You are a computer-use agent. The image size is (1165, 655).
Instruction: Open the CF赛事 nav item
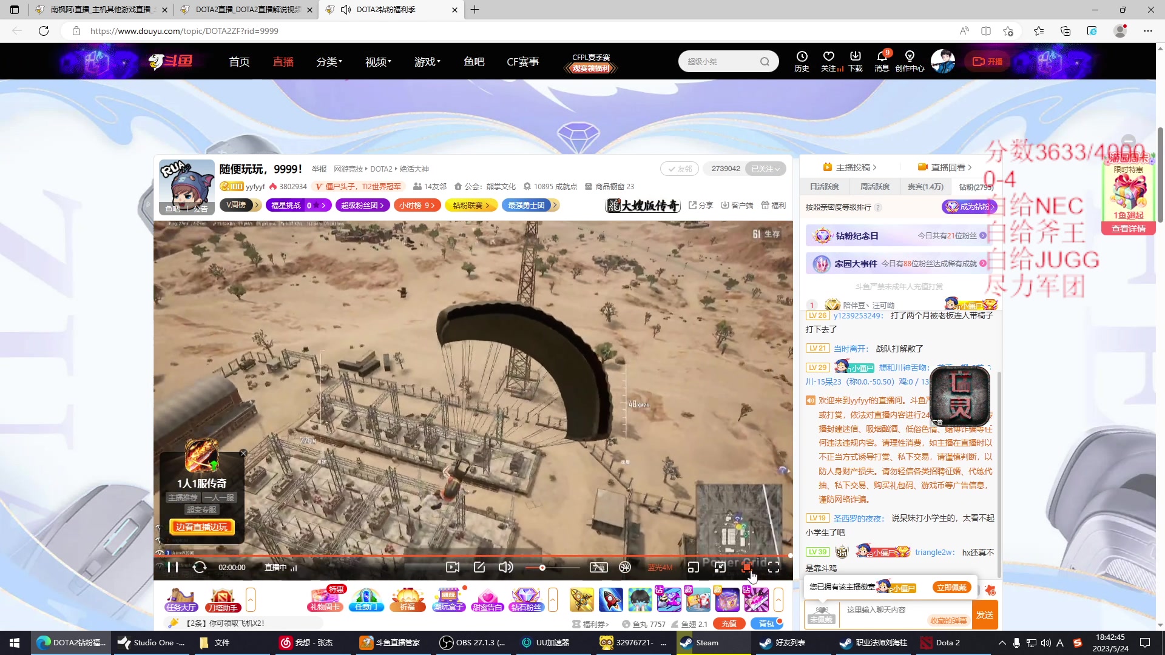(x=522, y=61)
